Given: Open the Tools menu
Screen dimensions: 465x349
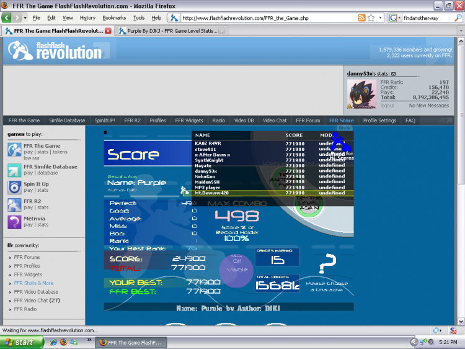Looking at the screenshot, I should [139, 18].
